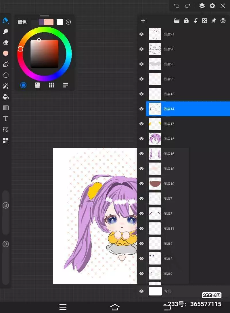Add a new layer
Viewport: 230px width, 313px height.
click(x=143, y=21)
